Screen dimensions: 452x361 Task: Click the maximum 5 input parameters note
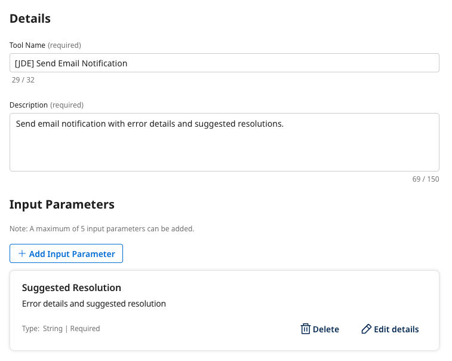pos(102,229)
